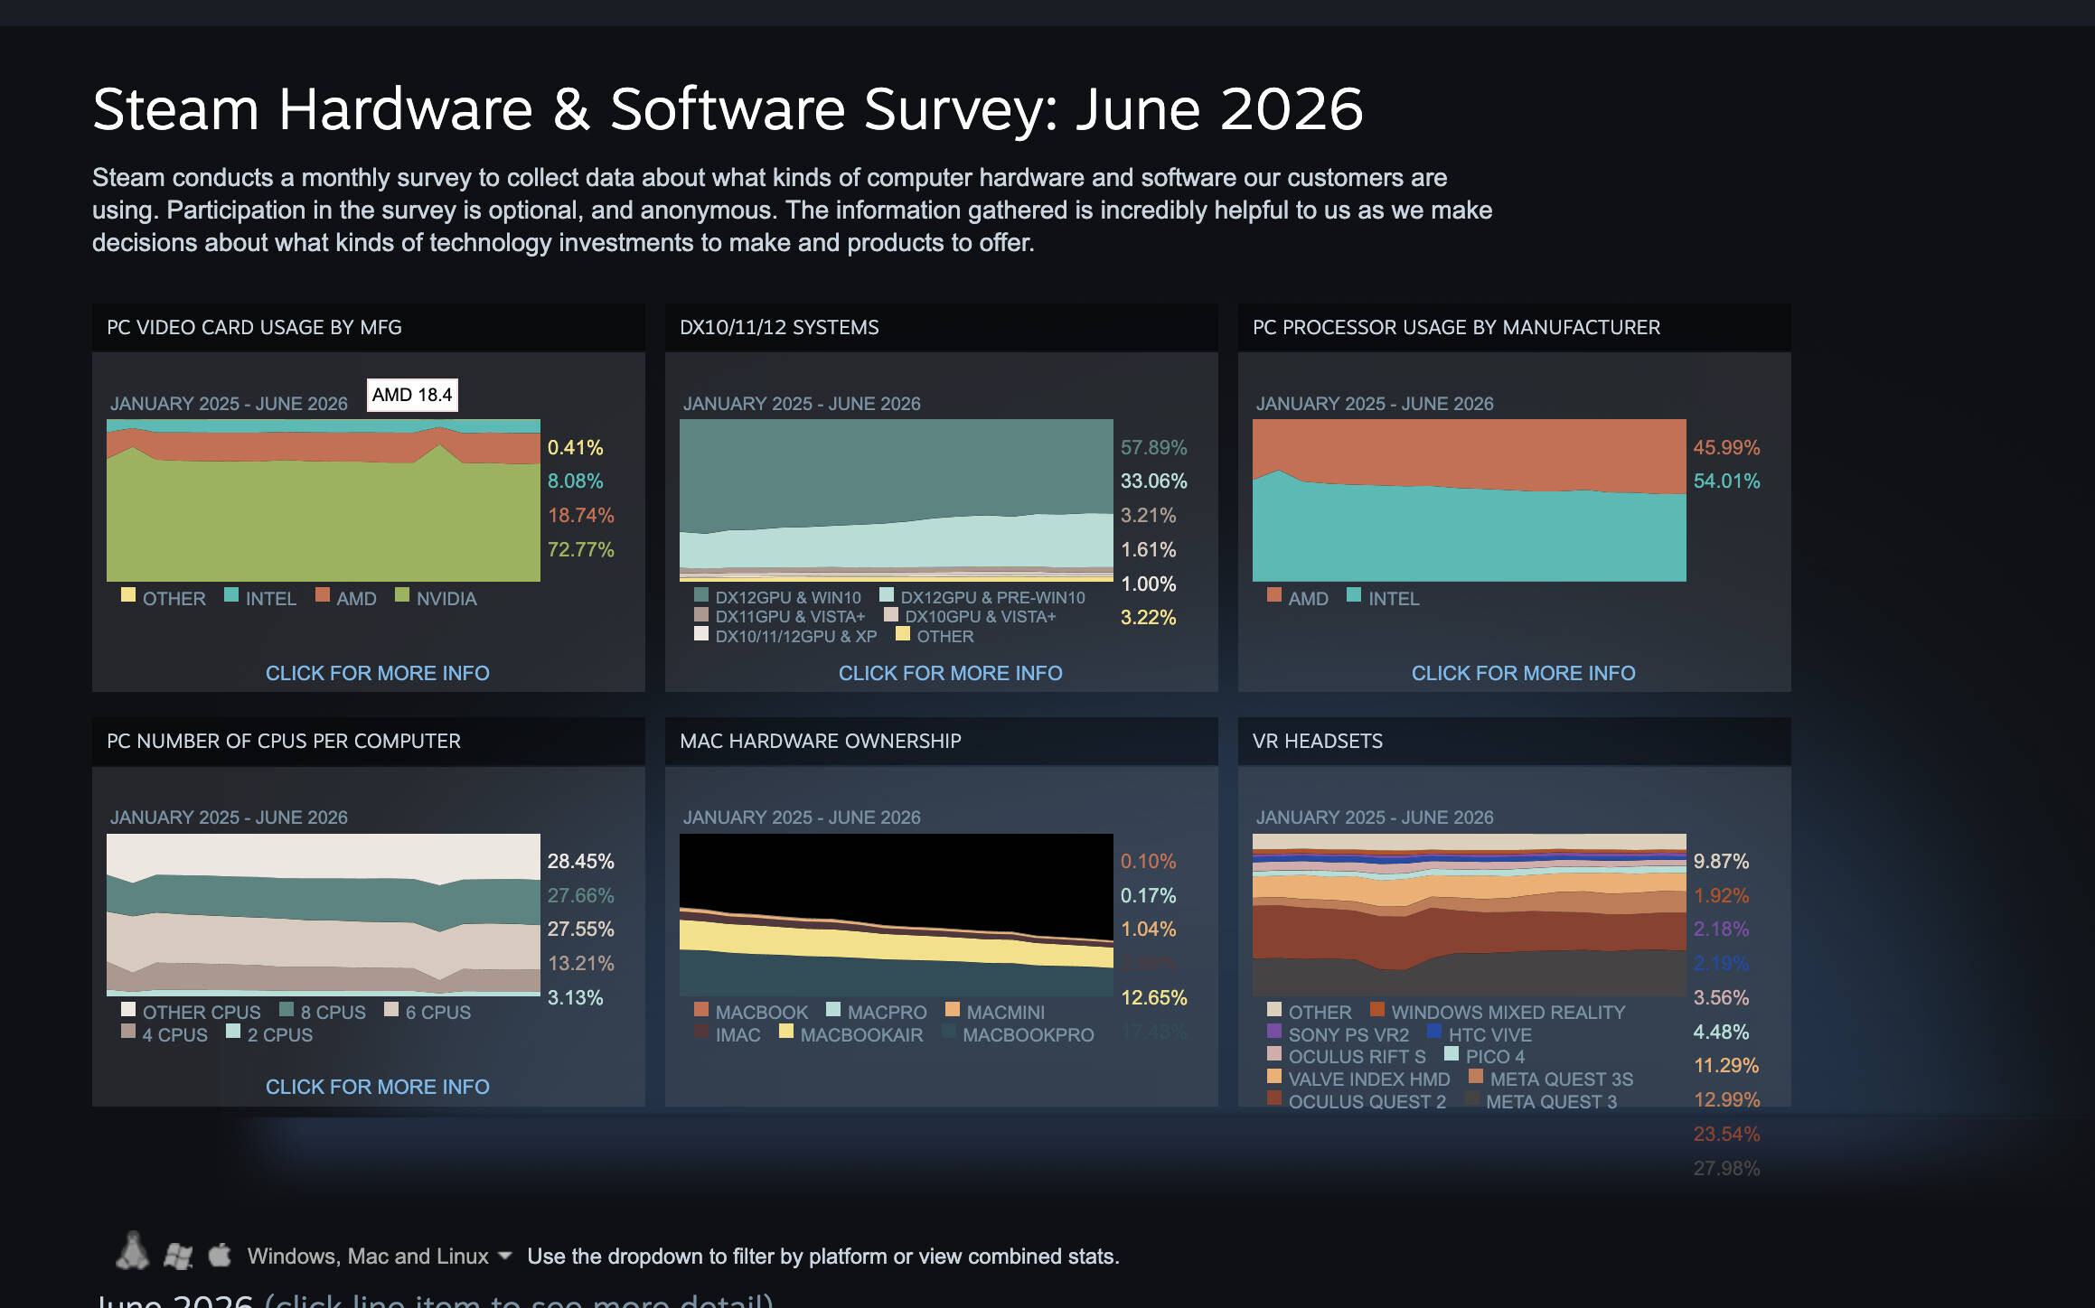Viewport: 2095px width, 1308px height.
Task: Click the Linux penguin platform icon
Action: pyautogui.click(x=132, y=1251)
